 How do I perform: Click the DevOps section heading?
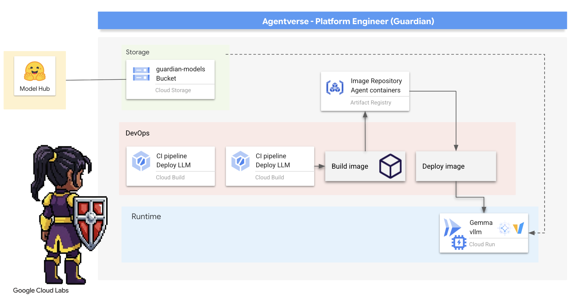(x=138, y=133)
